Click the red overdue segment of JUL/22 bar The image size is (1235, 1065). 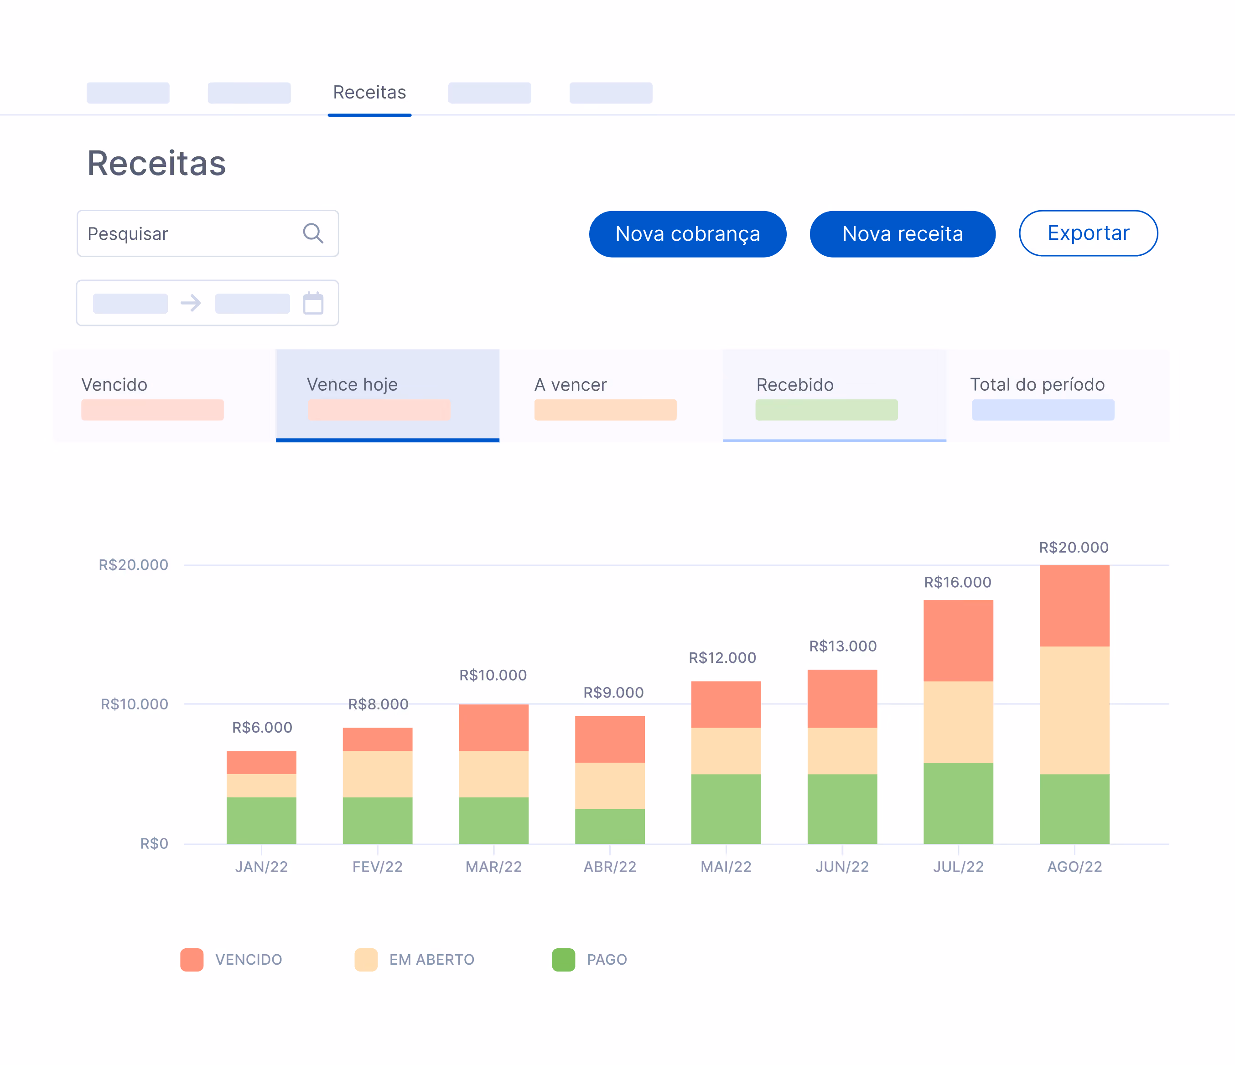[x=959, y=641]
